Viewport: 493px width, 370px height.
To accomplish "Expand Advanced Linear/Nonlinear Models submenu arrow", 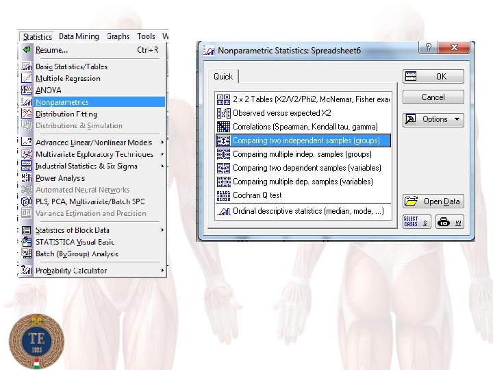I will [162, 143].
